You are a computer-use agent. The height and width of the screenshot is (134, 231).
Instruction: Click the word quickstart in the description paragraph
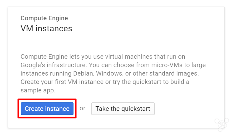[147, 82]
